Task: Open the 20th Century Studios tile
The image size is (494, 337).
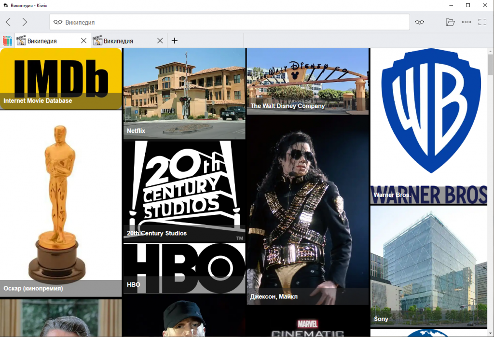Action: point(184,191)
